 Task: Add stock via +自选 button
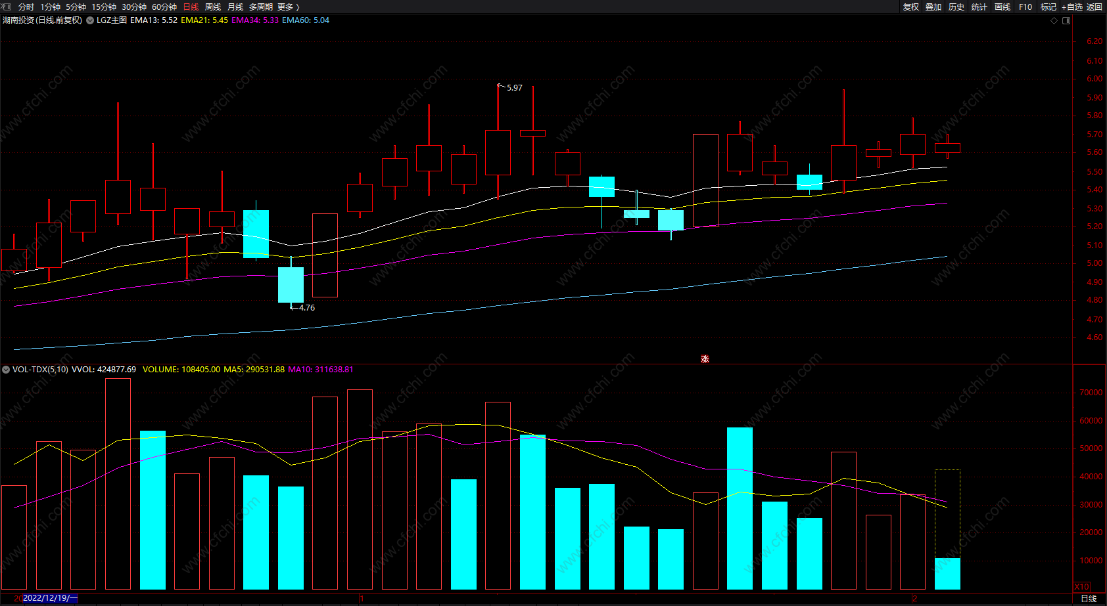[1072, 7]
